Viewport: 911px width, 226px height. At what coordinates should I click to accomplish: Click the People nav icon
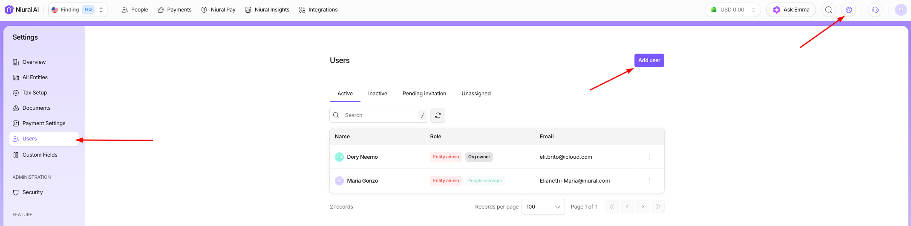pos(125,10)
